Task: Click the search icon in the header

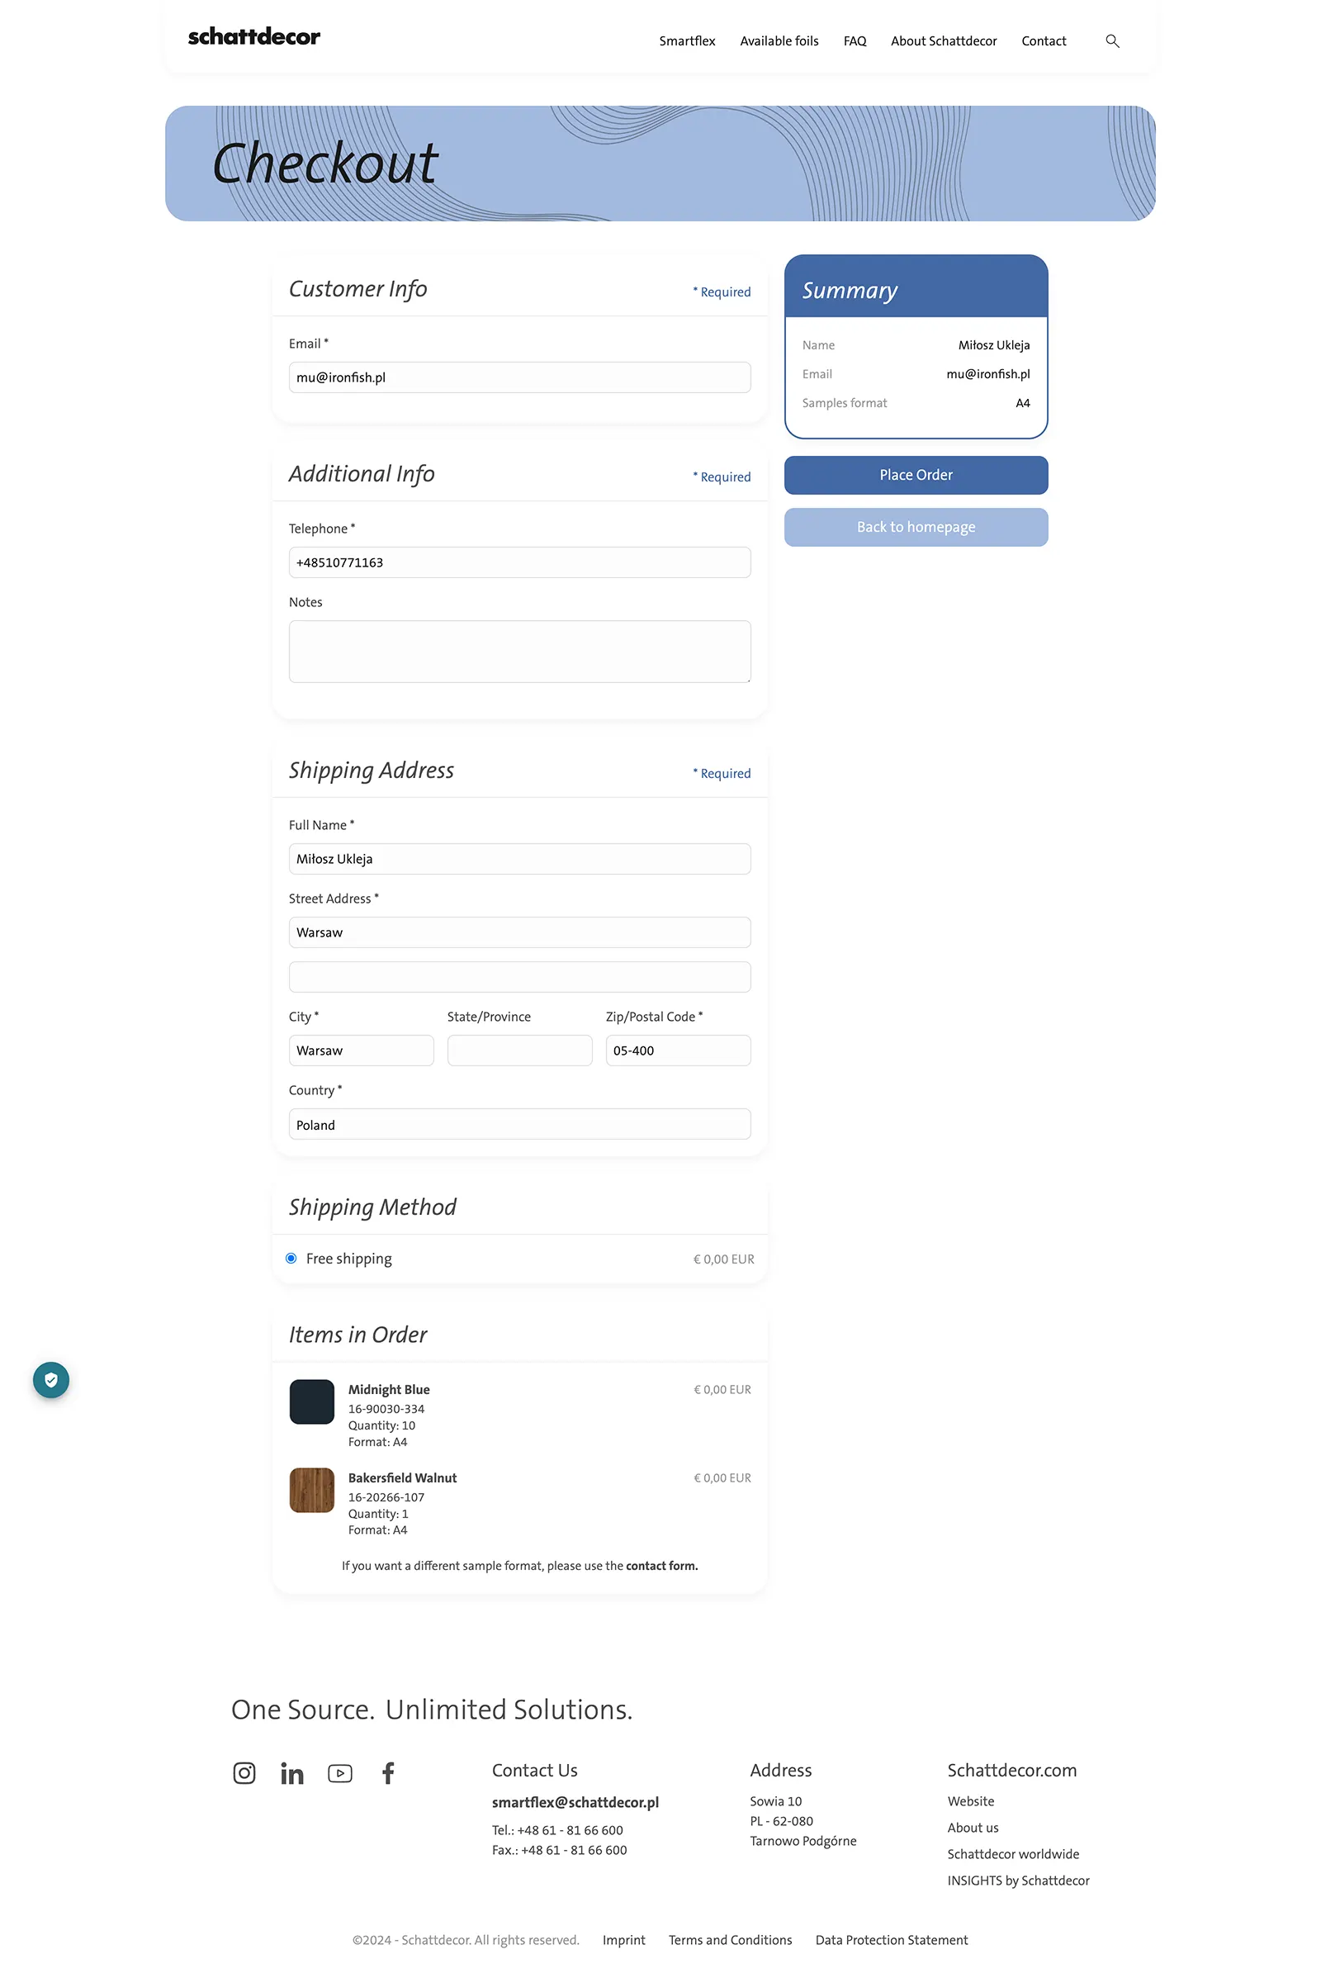Action: click(x=1112, y=40)
